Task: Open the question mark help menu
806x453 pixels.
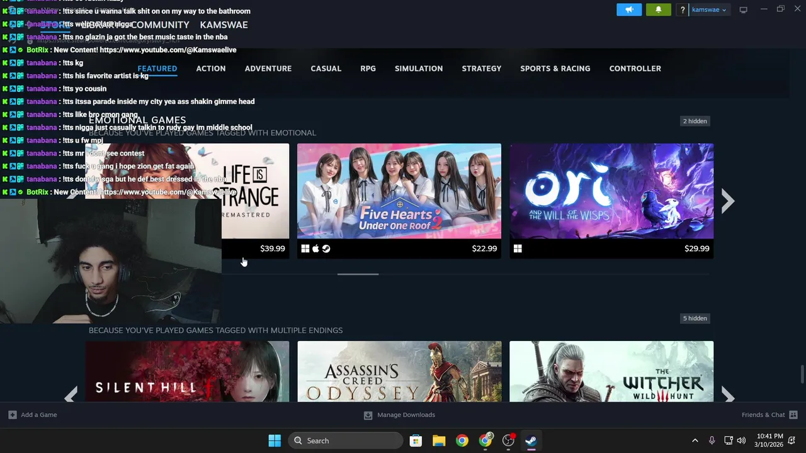Action: 683,9
